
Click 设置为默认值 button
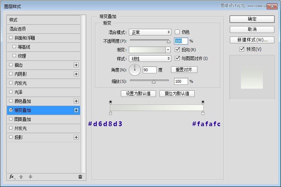(138, 93)
